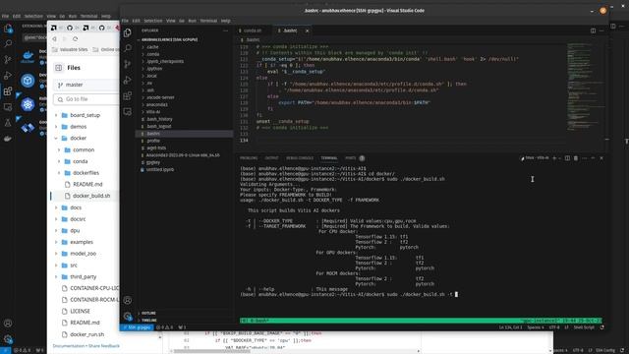The width and height of the screenshot is (629, 354).
Task: Open Search view in front VS Code window
Action: pos(128,48)
